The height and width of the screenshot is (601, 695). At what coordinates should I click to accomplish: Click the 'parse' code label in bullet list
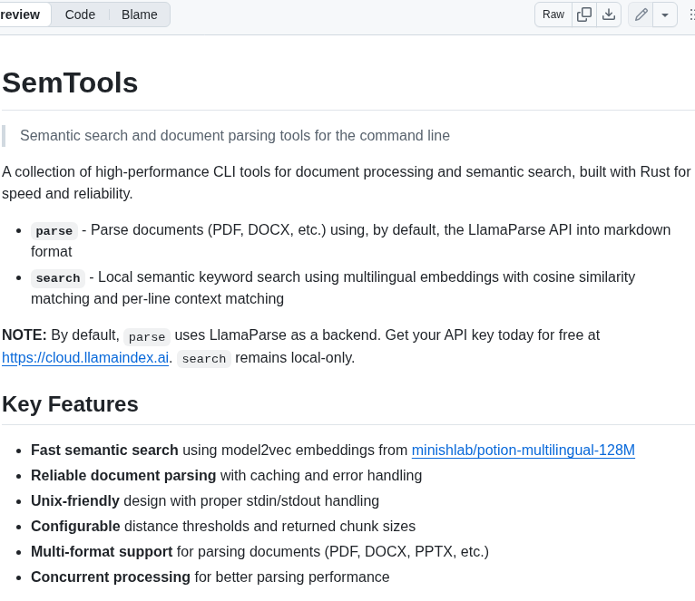point(54,231)
